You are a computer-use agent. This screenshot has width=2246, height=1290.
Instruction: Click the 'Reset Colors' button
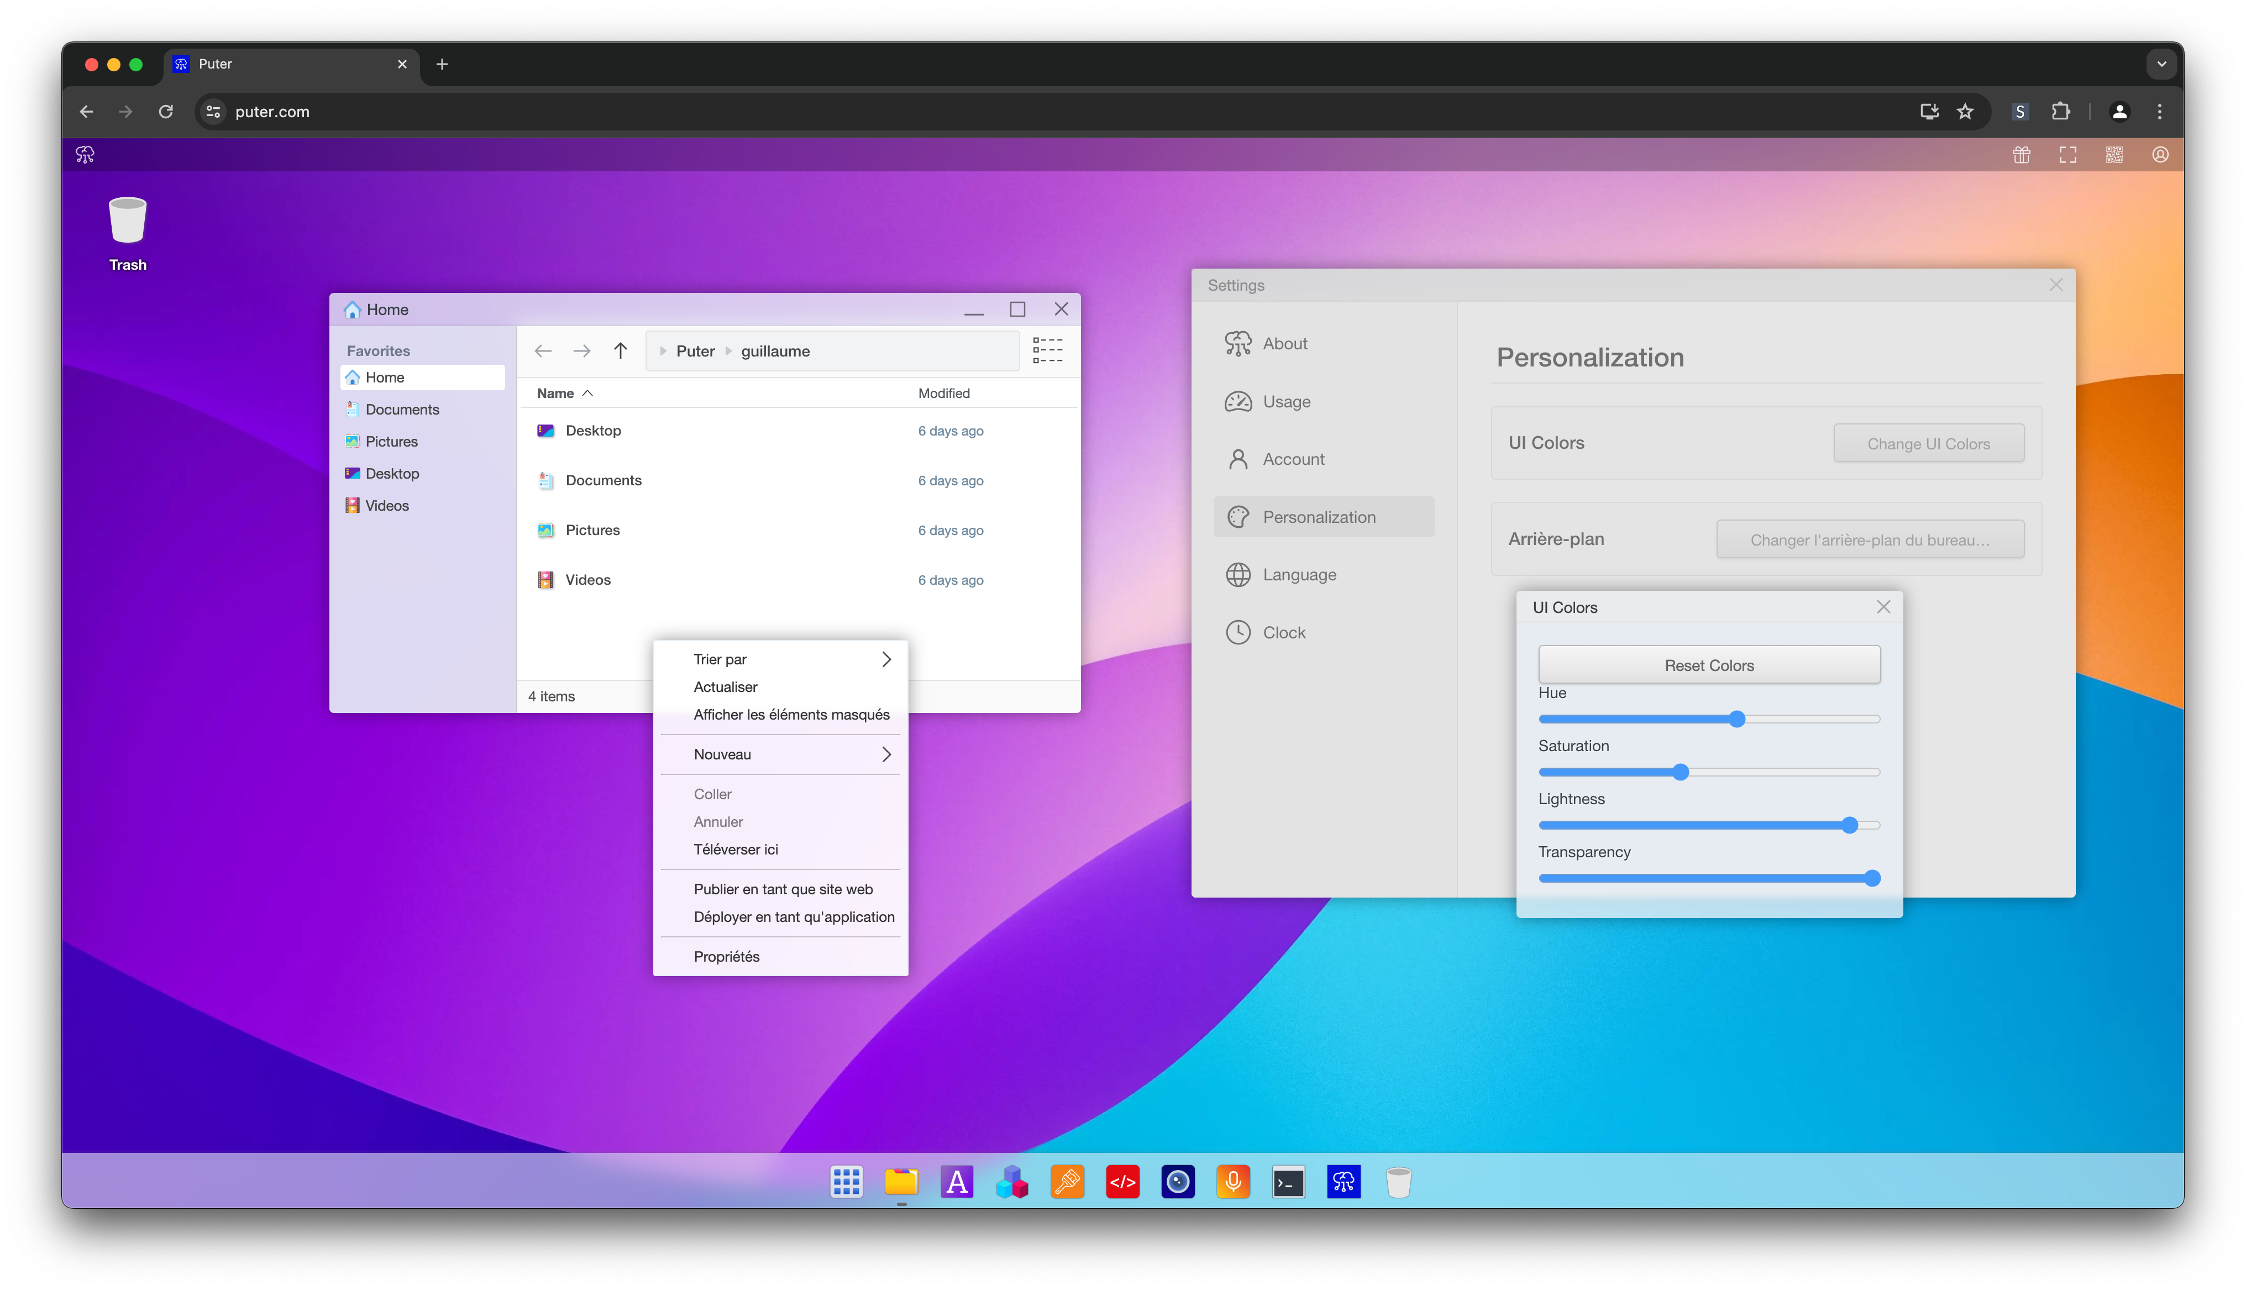[1708, 664]
